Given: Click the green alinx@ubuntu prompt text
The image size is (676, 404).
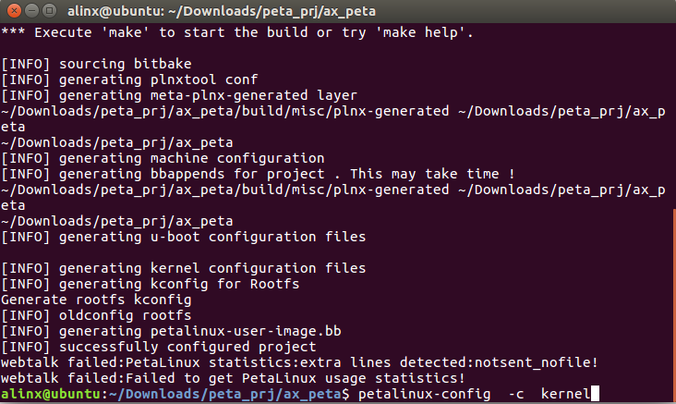Looking at the screenshot, I should pyautogui.click(x=51, y=394).
